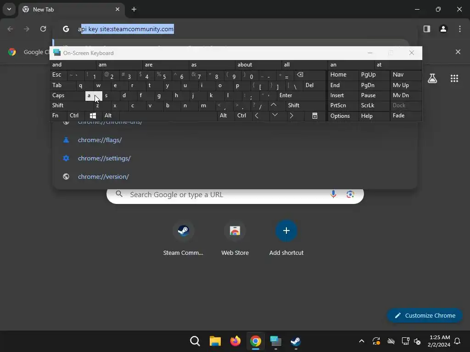Select the chrome://flags/ suggestion
The width and height of the screenshot is (470, 352).
[235, 140]
